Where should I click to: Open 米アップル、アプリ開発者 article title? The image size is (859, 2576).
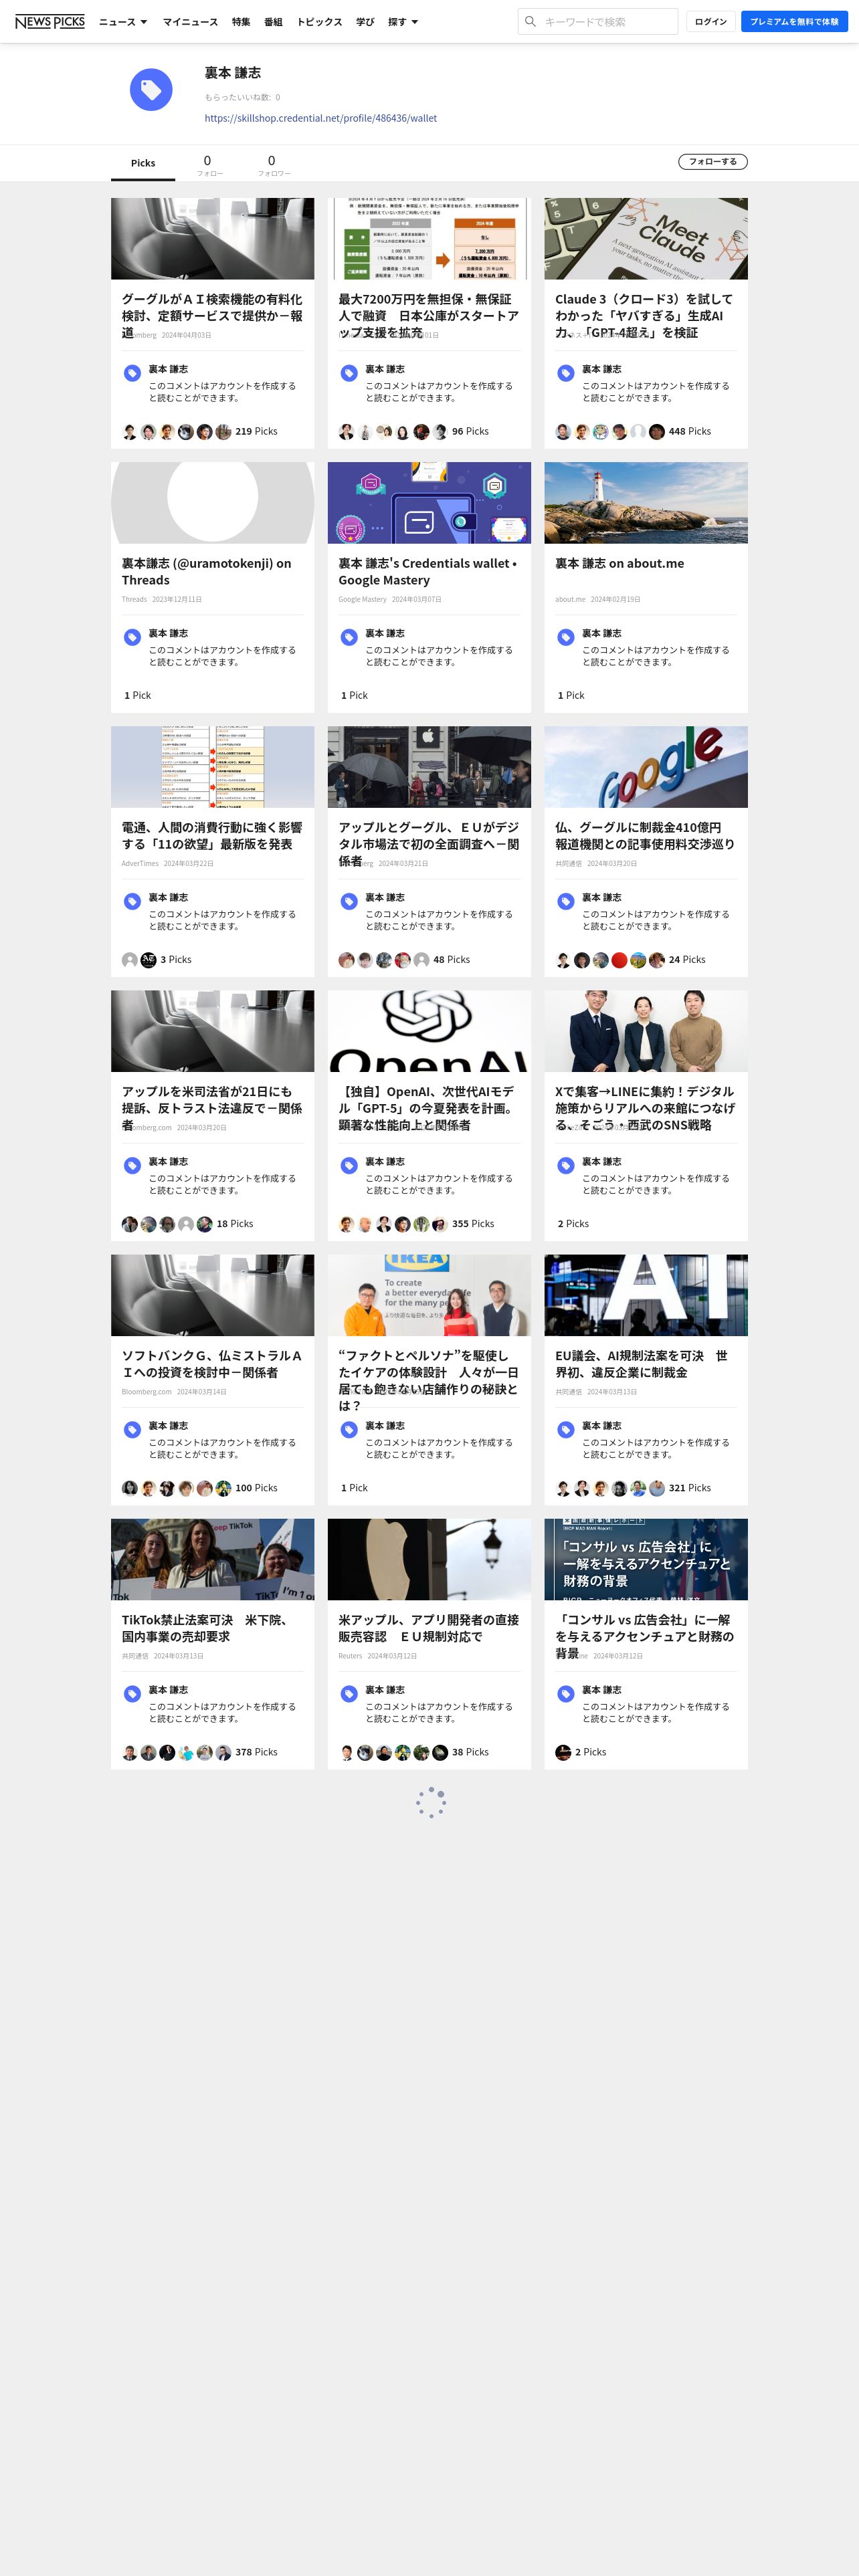coord(429,1628)
